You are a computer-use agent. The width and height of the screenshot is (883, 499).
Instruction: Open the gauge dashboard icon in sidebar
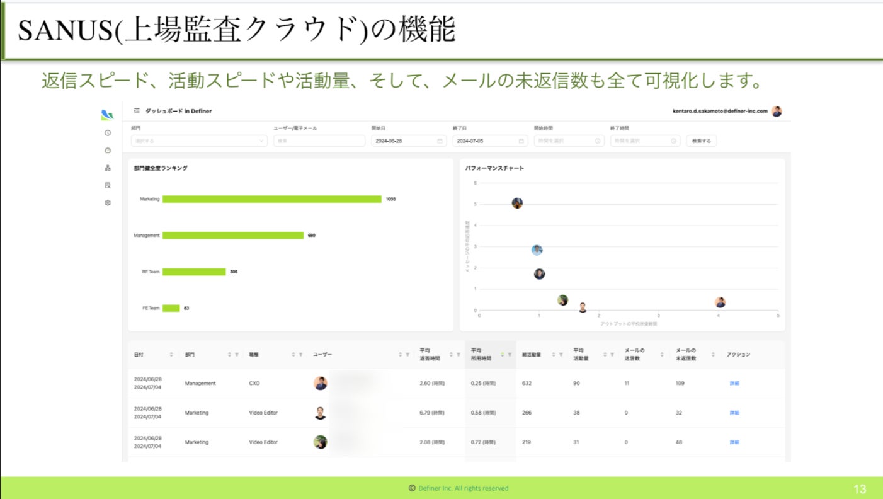(x=108, y=151)
